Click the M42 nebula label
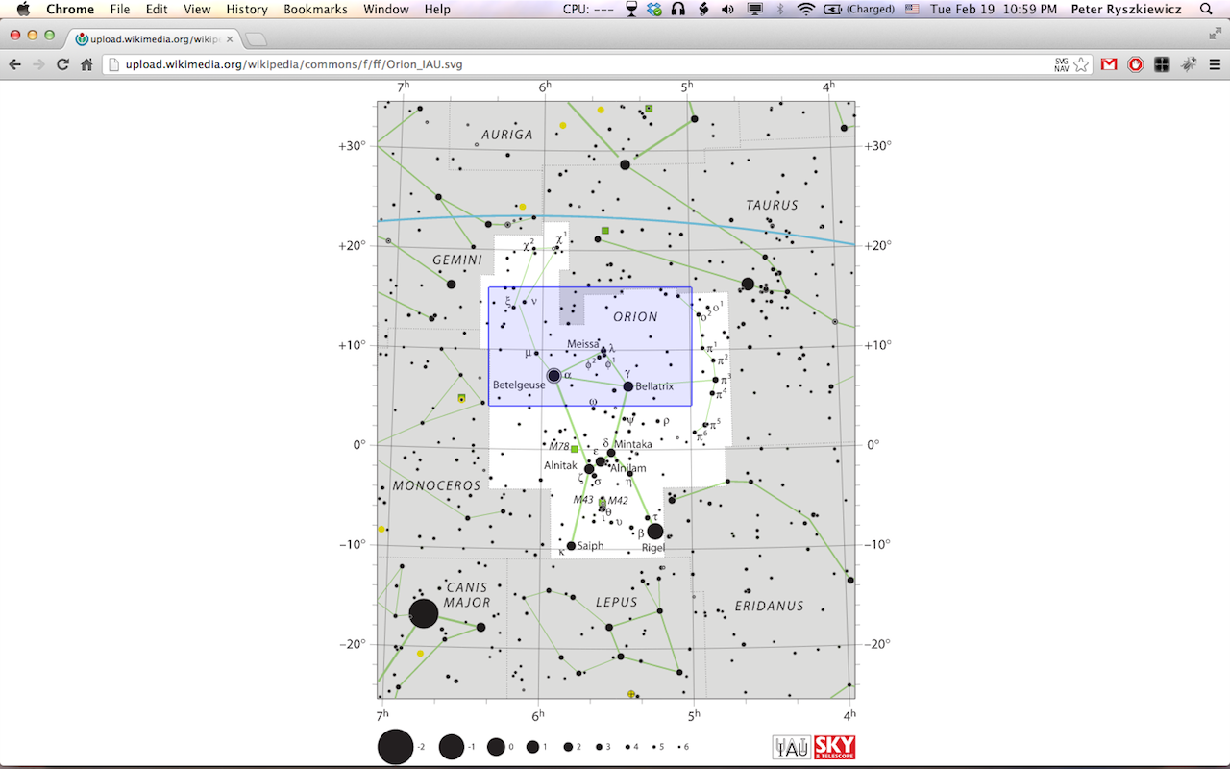 point(618,501)
